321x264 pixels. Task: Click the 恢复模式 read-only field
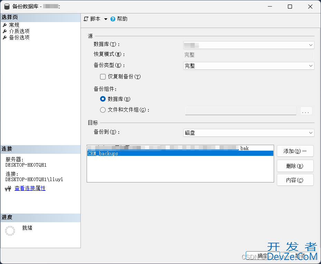[249, 55]
